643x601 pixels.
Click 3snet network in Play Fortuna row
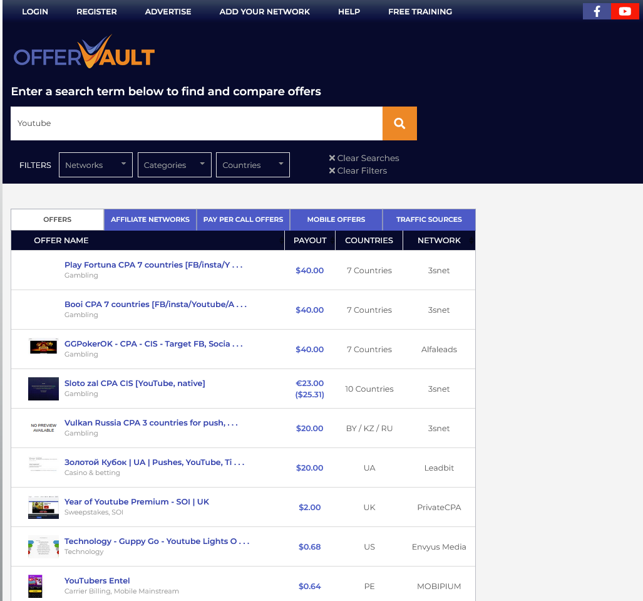pos(439,271)
